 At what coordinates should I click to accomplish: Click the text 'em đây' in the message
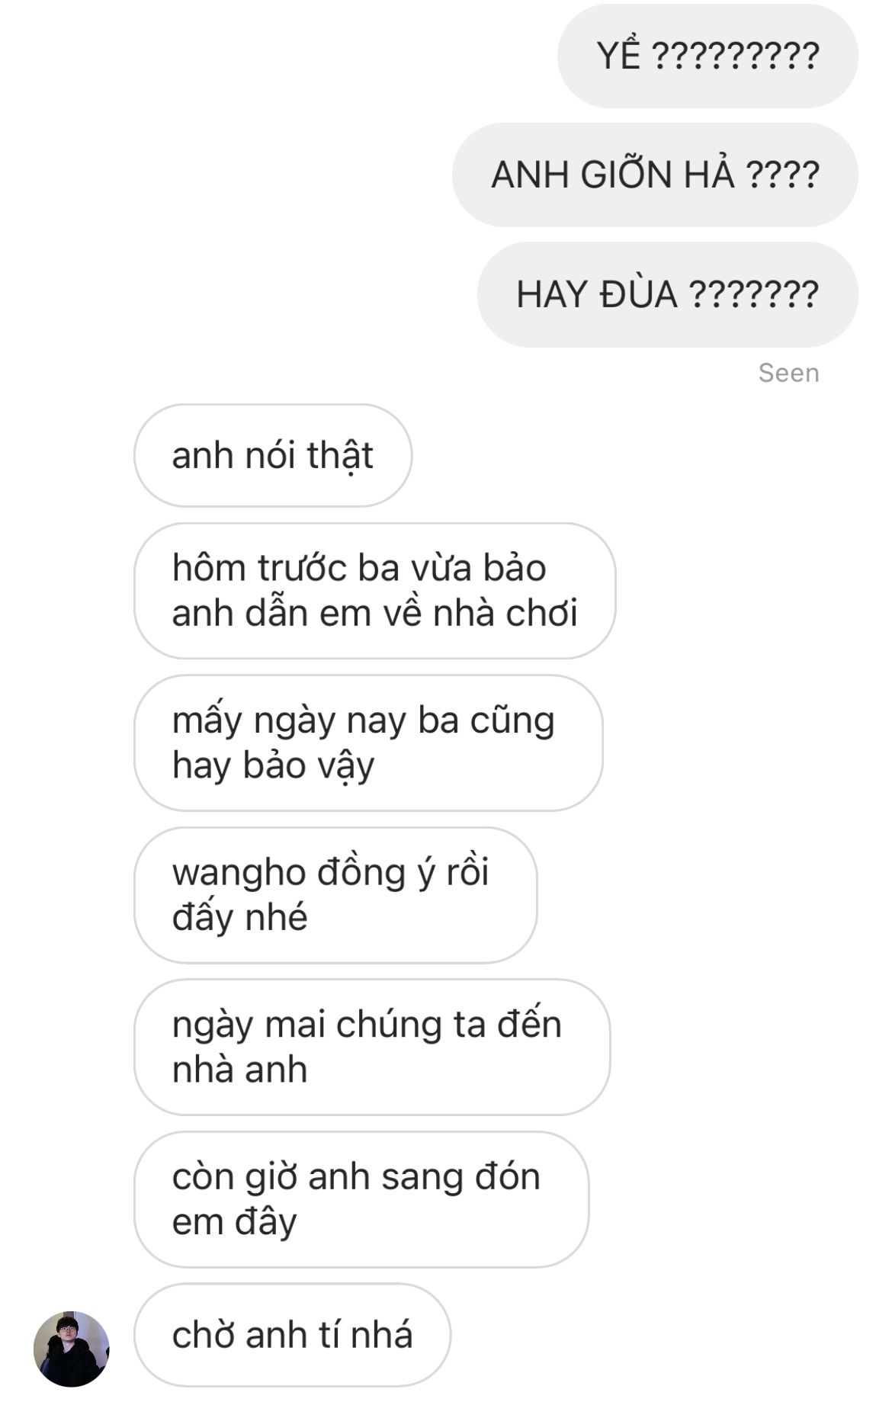coord(234,1222)
